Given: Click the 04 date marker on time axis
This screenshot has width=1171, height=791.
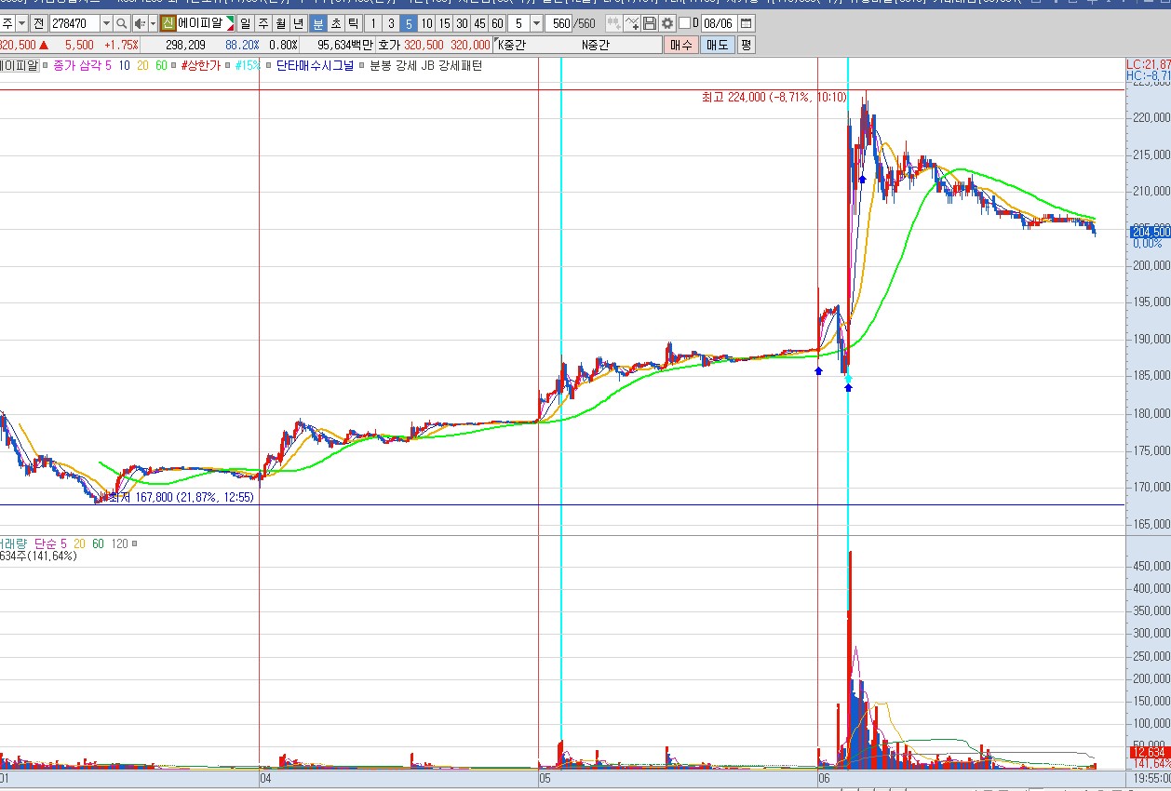Looking at the screenshot, I should tap(265, 776).
